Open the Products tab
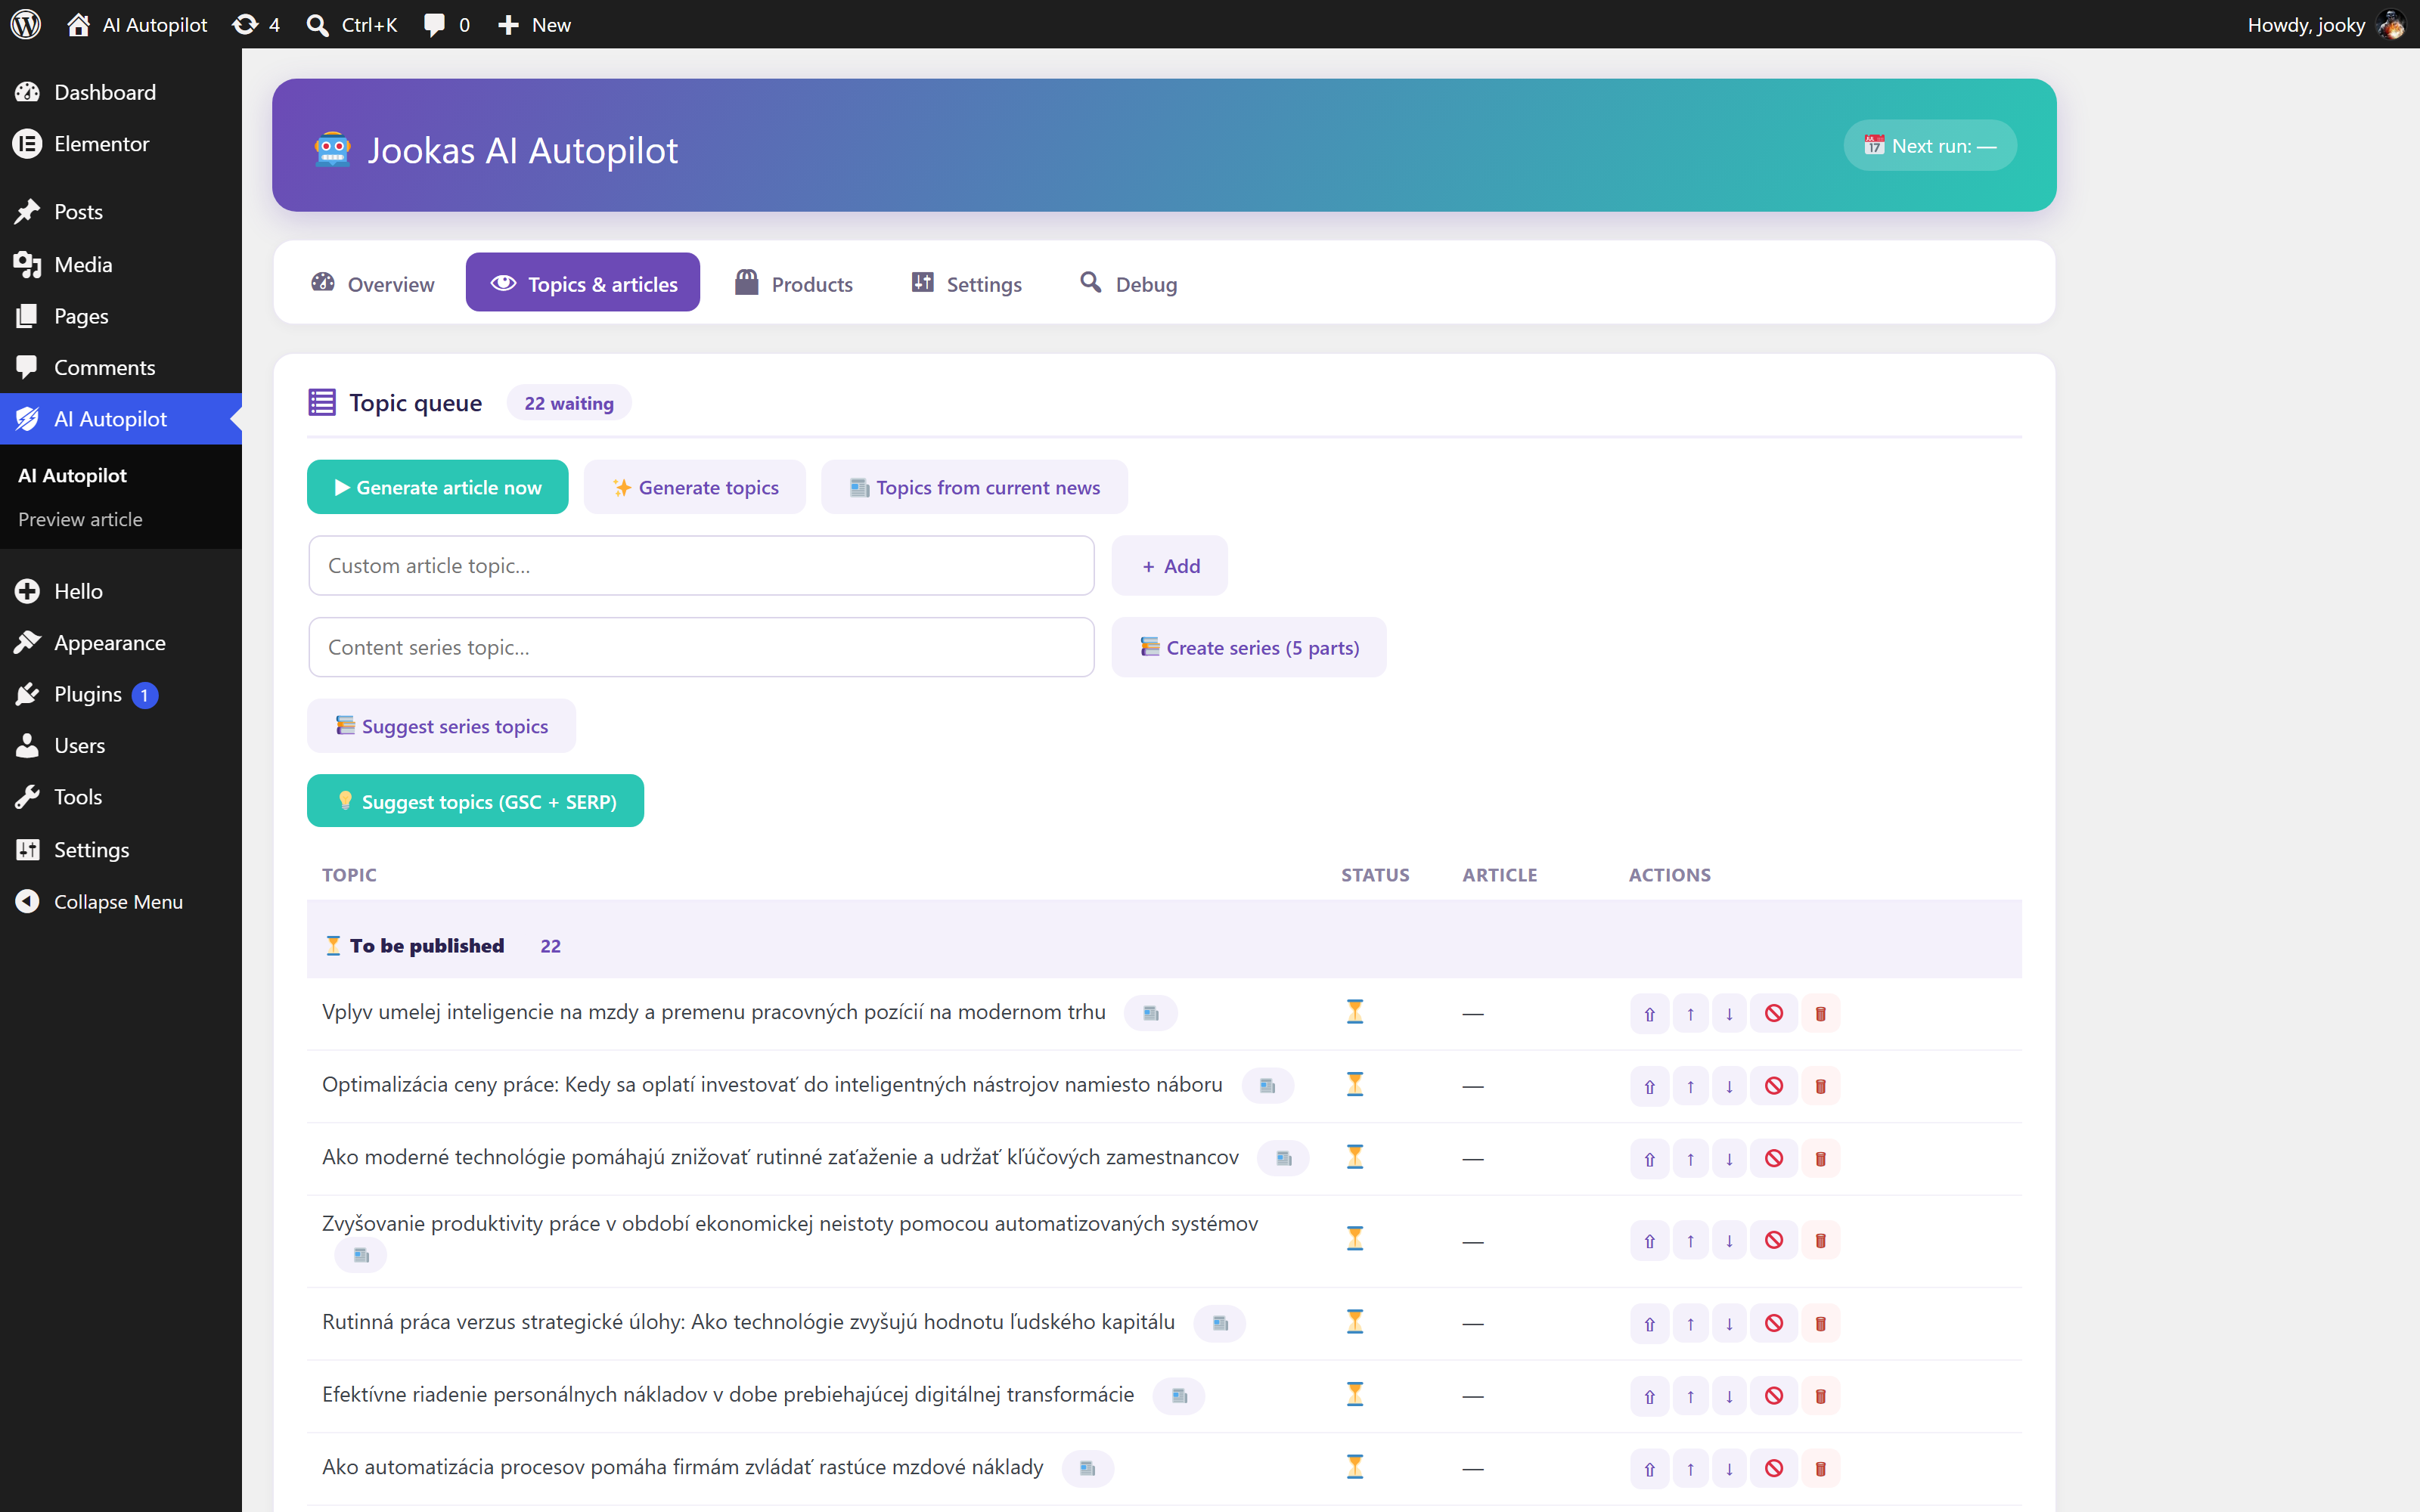Image resolution: width=2420 pixels, height=1512 pixels. pos(794,283)
